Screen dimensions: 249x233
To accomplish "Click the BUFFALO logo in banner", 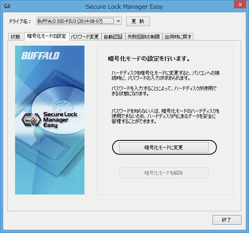I will pos(40,56).
